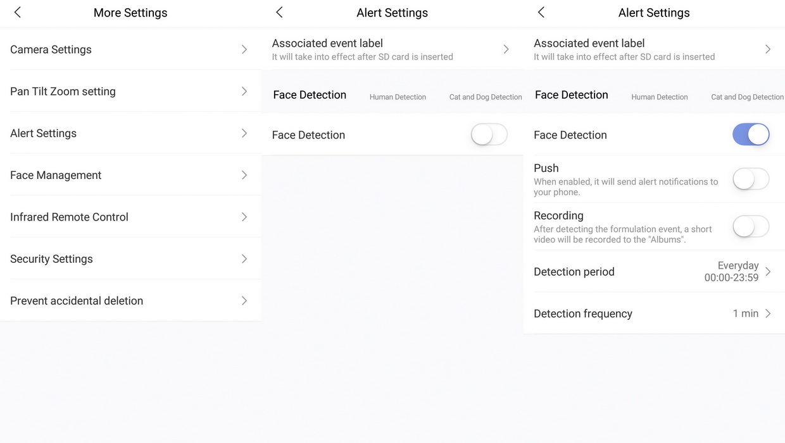Screen dimensions: 785x443
Task: Switch to Human Detection tab above the Push option
Action: click(659, 97)
